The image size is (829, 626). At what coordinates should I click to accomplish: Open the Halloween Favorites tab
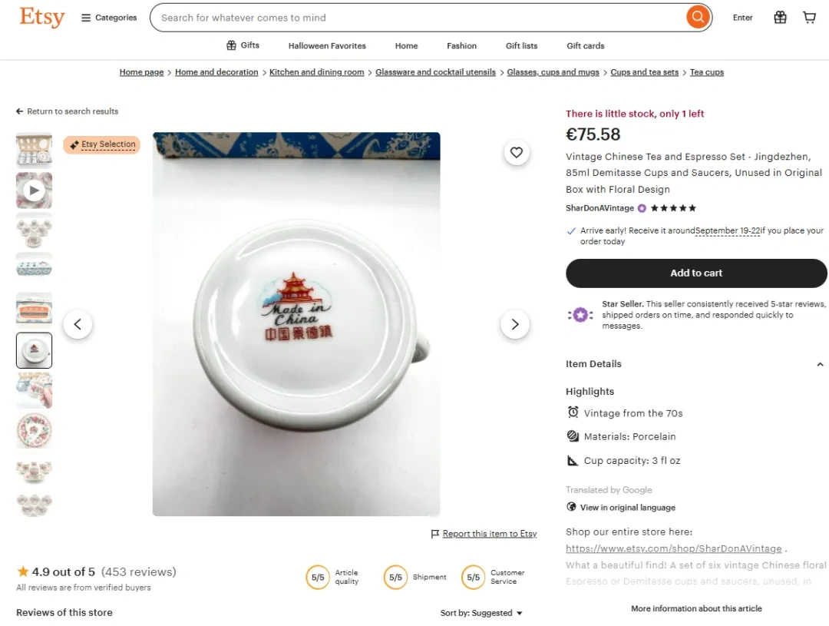coord(327,45)
